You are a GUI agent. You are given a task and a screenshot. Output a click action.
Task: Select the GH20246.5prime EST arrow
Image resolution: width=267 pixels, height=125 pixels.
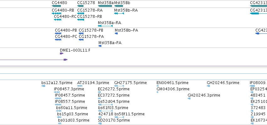click(208, 86)
